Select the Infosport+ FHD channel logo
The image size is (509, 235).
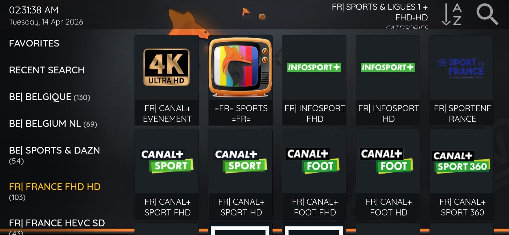(x=314, y=67)
